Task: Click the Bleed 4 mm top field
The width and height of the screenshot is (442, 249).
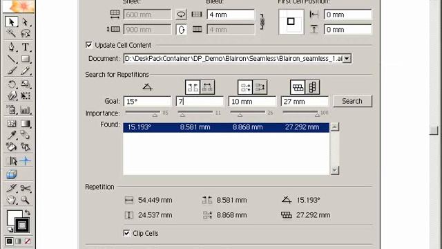Action: 231,15
